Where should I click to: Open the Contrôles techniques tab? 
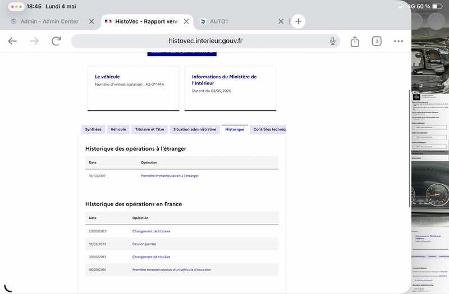click(x=268, y=129)
